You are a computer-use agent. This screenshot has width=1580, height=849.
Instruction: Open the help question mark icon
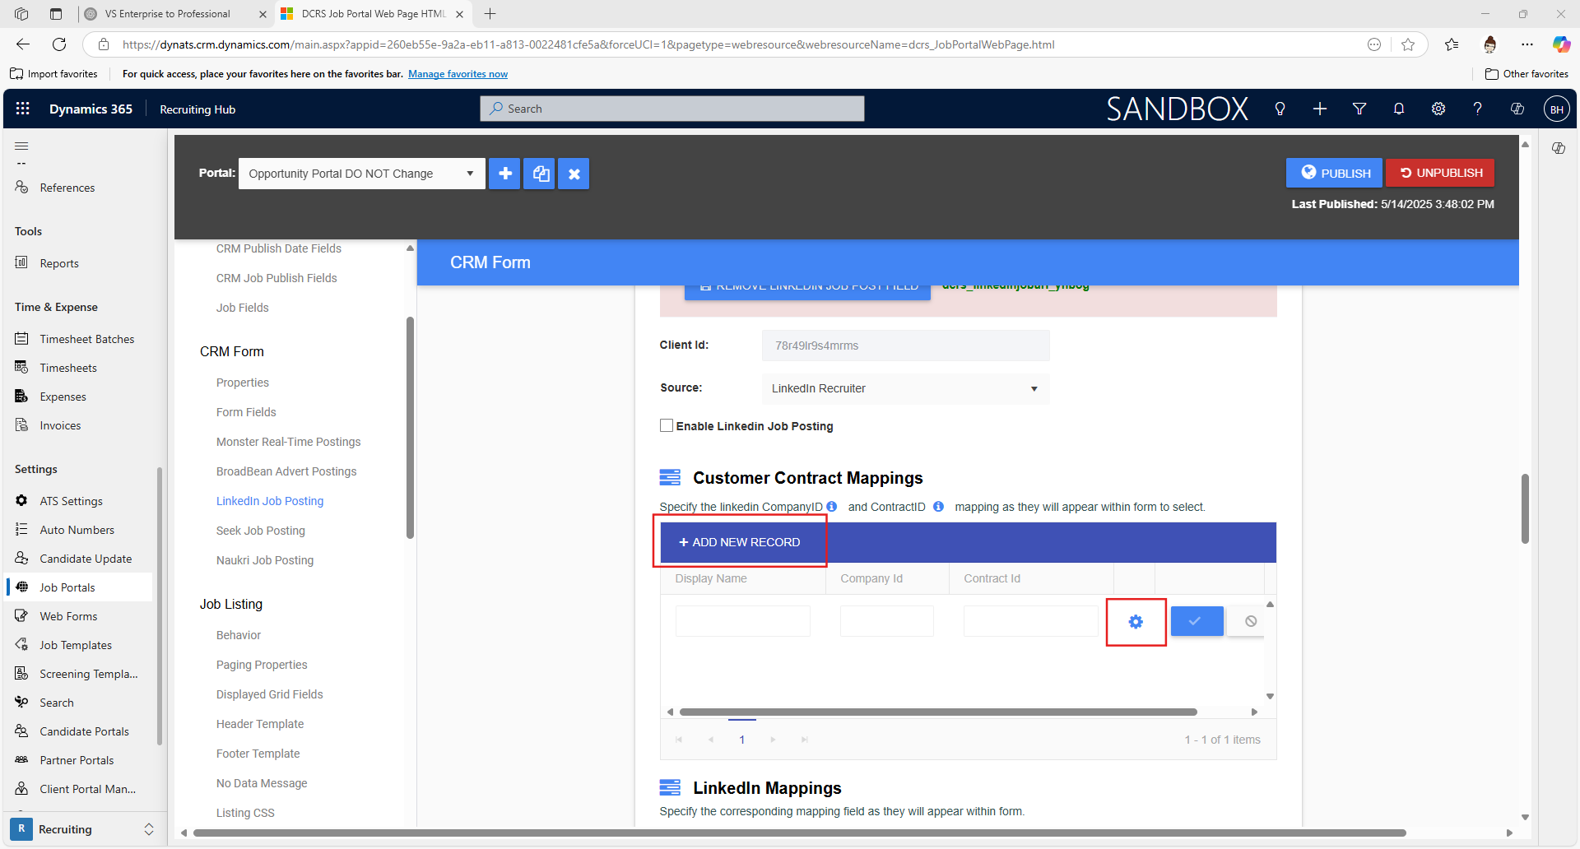point(1478,109)
